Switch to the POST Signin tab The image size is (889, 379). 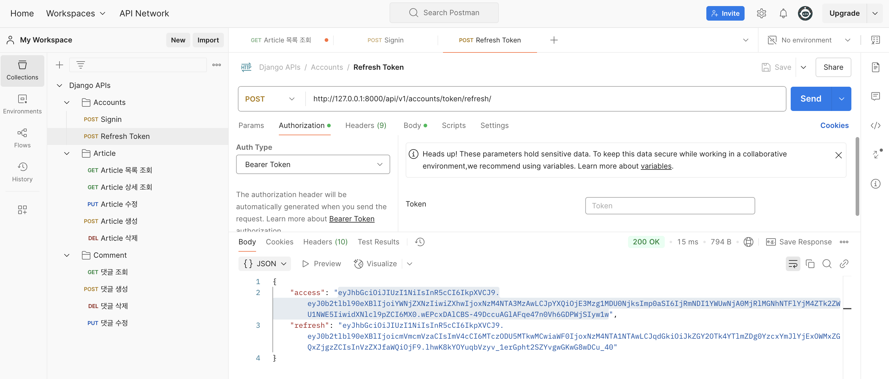(x=386, y=40)
